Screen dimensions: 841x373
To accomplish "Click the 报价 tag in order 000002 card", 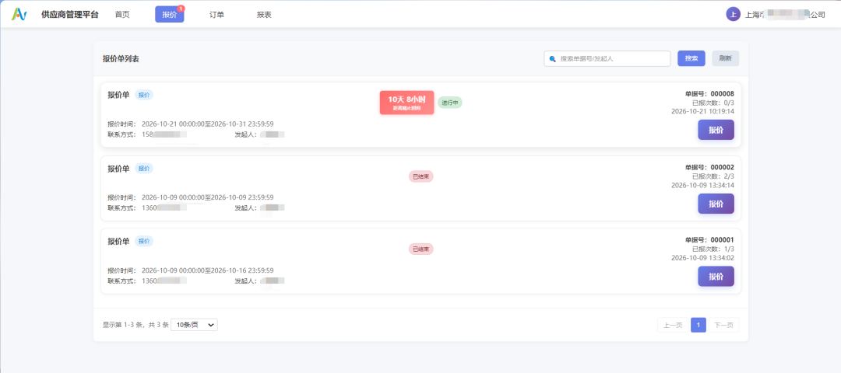I will pos(144,169).
